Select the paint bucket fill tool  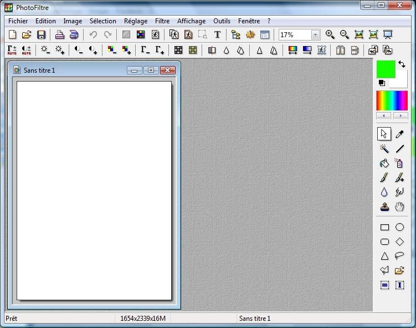click(x=384, y=163)
